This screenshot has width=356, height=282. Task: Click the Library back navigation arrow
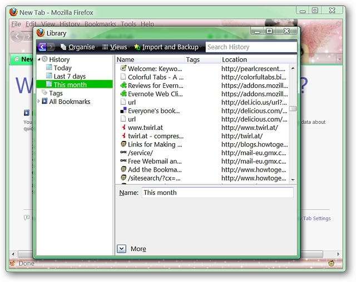(x=42, y=47)
